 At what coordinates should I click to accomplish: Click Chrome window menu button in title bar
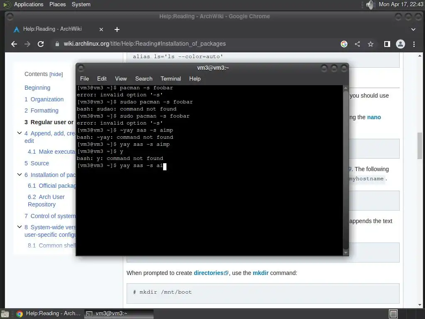click(10, 17)
